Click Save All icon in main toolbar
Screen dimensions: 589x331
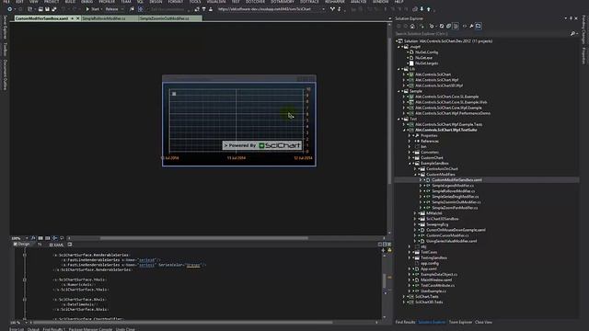tap(54, 9)
